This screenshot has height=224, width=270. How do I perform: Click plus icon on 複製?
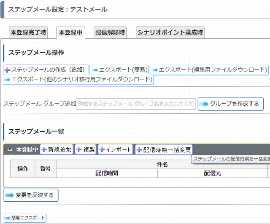79,149
